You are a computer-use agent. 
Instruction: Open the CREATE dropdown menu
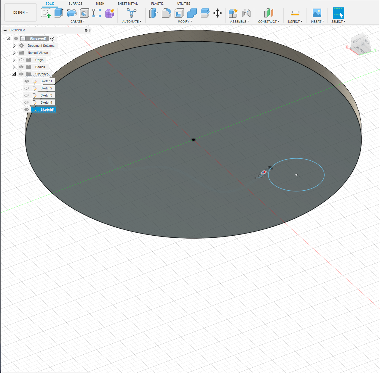tap(78, 21)
